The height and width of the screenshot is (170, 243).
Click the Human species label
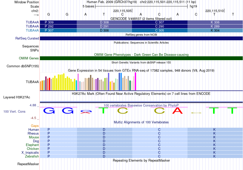click(34, 129)
